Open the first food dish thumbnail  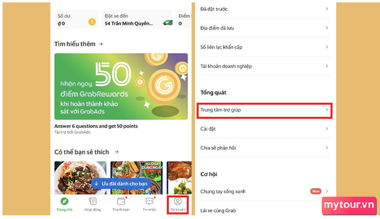(80, 178)
